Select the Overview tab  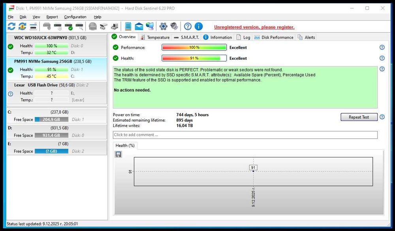tap(124, 37)
